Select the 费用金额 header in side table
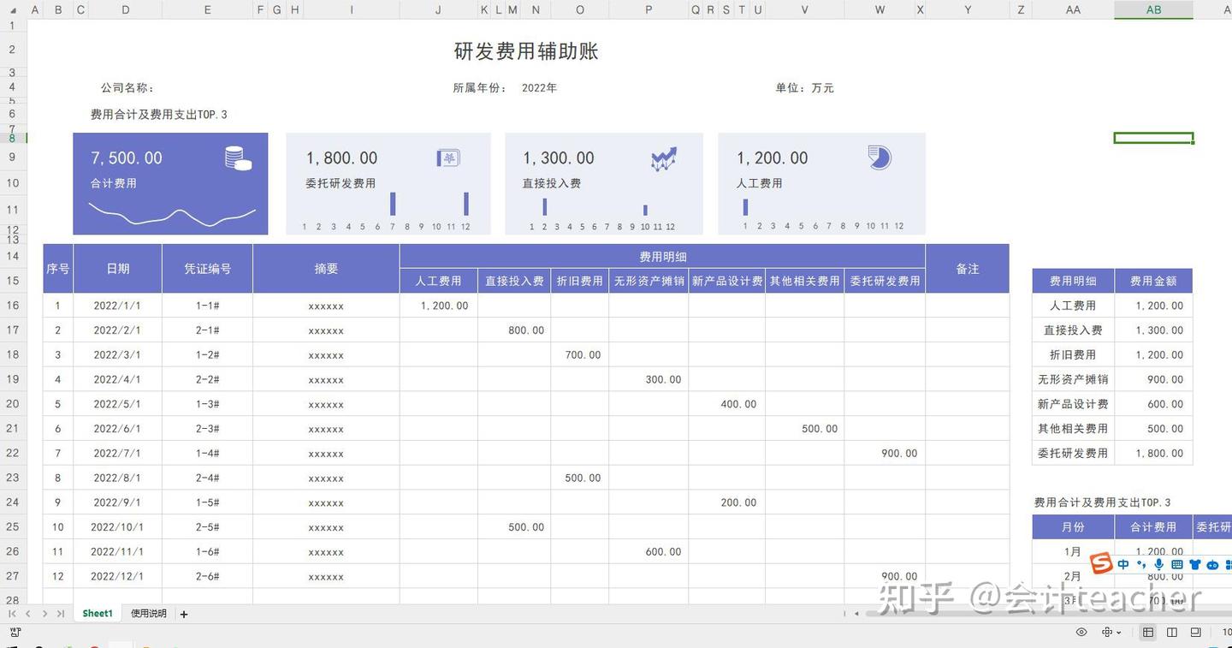 [1153, 281]
